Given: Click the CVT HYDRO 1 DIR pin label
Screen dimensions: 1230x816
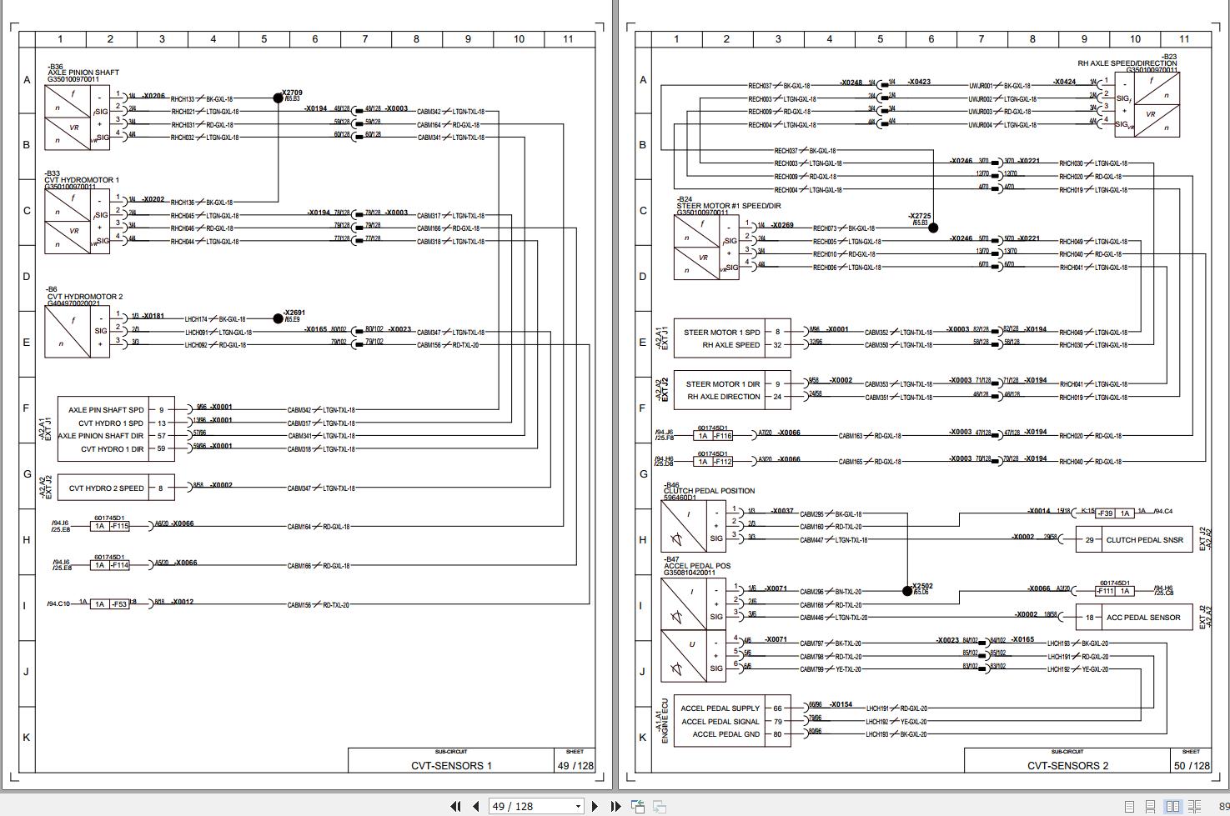Looking at the screenshot, I should pyautogui.click(x=112, y=449).
